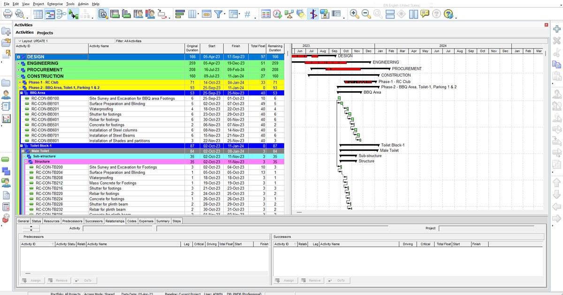Show Resource Usage Profile icon
The image size is (563, 295).
[x=150, y=14]
